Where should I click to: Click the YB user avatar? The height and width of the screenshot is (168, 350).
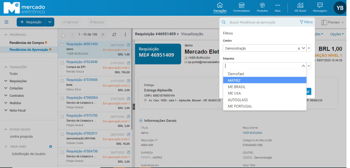(340, 8)
